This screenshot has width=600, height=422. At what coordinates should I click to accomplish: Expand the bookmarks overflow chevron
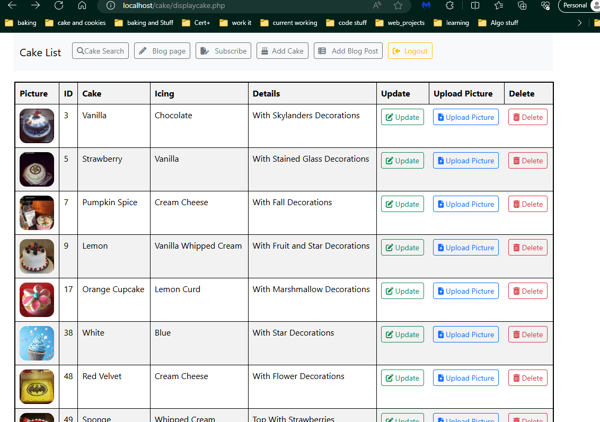[579, 23]
